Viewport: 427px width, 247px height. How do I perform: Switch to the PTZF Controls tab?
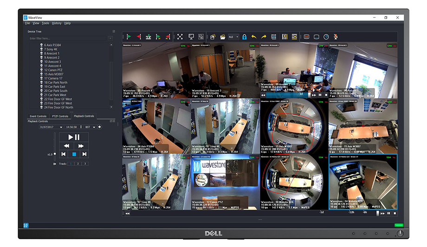pos(60,116)
